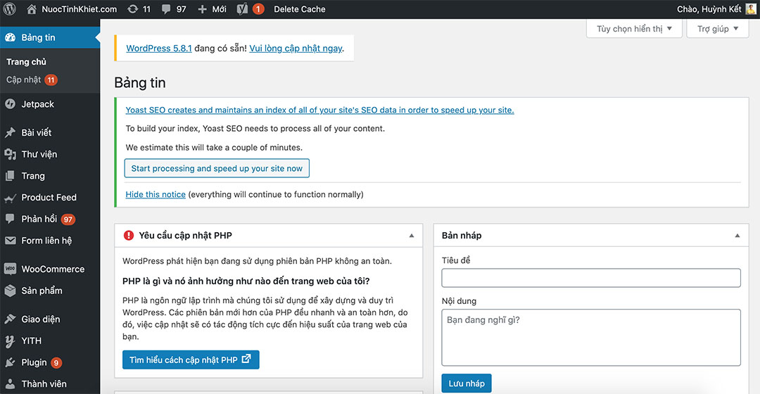Open the Bảng tin menu item
The width and height of the screenshot is (760, 394).
(x=50, y=37)
